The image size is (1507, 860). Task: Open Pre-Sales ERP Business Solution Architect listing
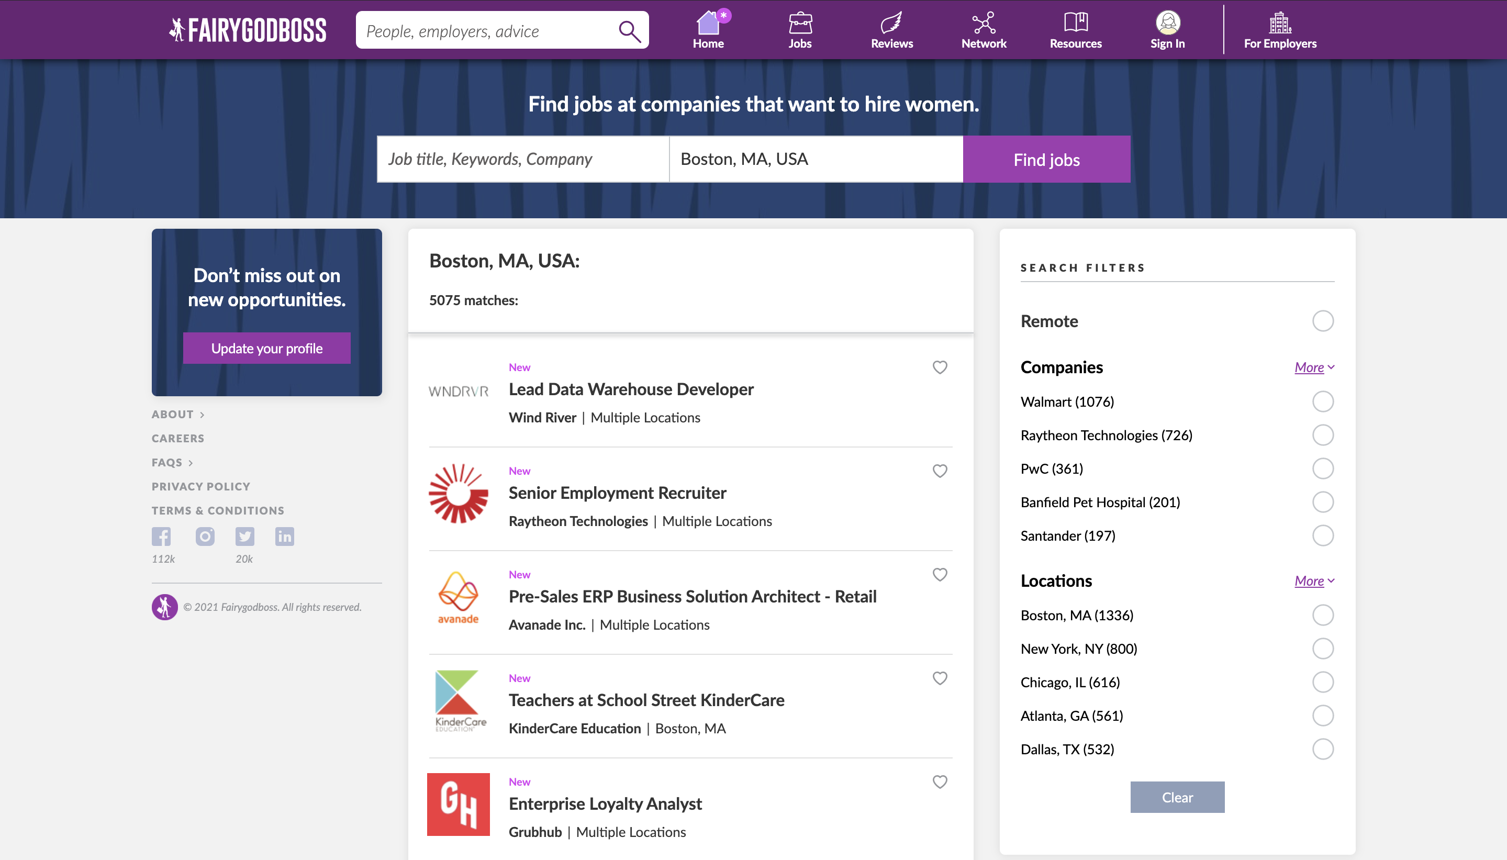[692, 597]
